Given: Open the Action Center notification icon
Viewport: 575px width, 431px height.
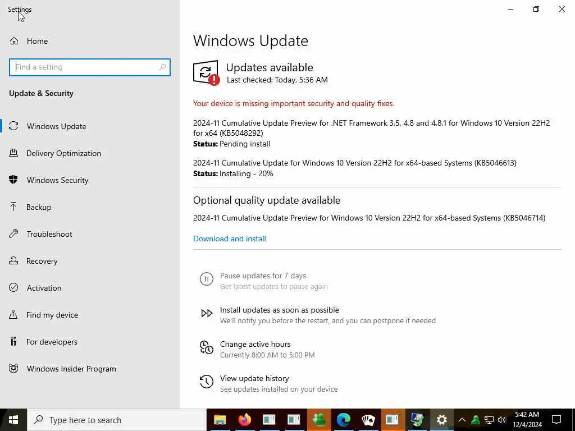Looking at the screenshot, I should (556, 420).
